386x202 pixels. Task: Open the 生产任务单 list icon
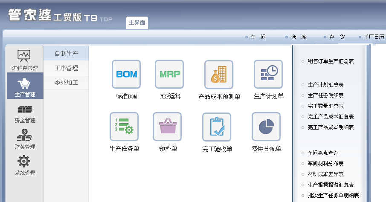coord(124,127)
